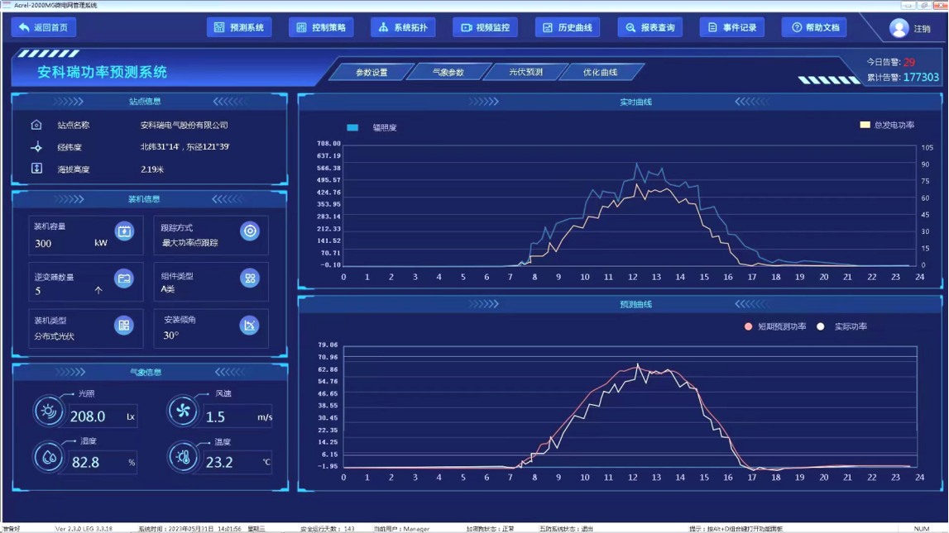949x533 pixels.
Task: Switch to the 光伏预测 tab
Action: coord(525,72)
